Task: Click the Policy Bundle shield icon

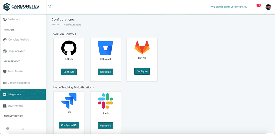Action: click(x=5, y=71)
